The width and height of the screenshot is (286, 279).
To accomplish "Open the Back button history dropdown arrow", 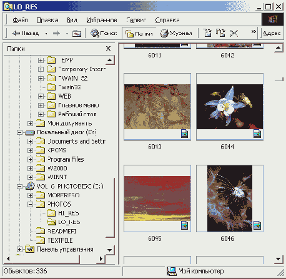I will [x=46, y=34].
